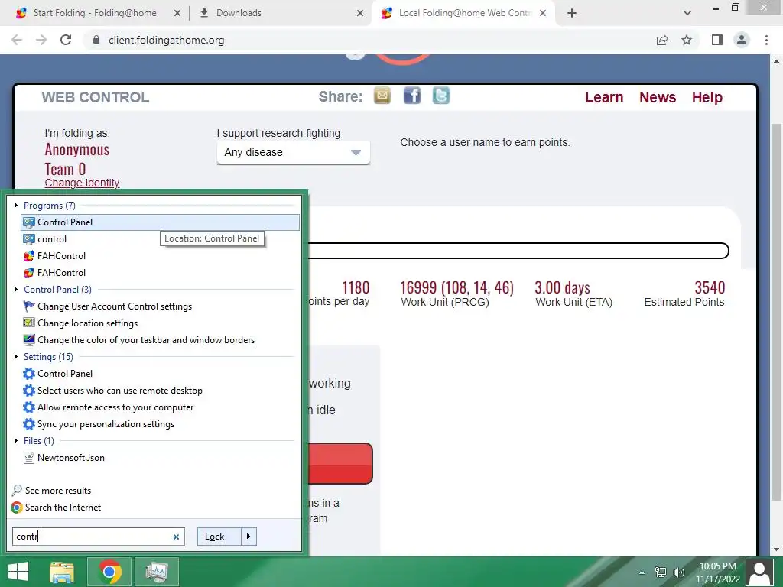Reload the page in Chrome
This screenshot has width=783, height=587.
[66, 40]
